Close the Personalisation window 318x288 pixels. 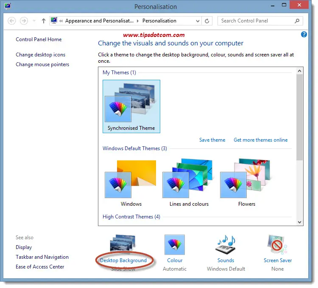(x=299, y=5)
